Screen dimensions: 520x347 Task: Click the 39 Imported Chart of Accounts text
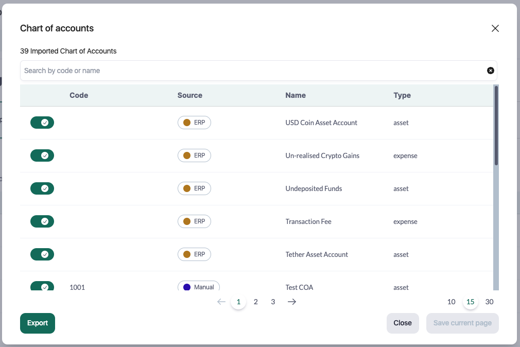coord(68,51)
